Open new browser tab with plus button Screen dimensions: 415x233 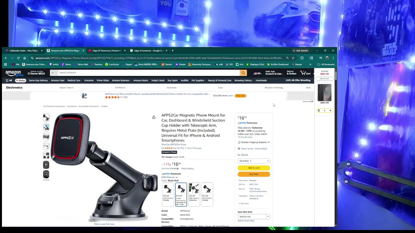pos(172,50)
